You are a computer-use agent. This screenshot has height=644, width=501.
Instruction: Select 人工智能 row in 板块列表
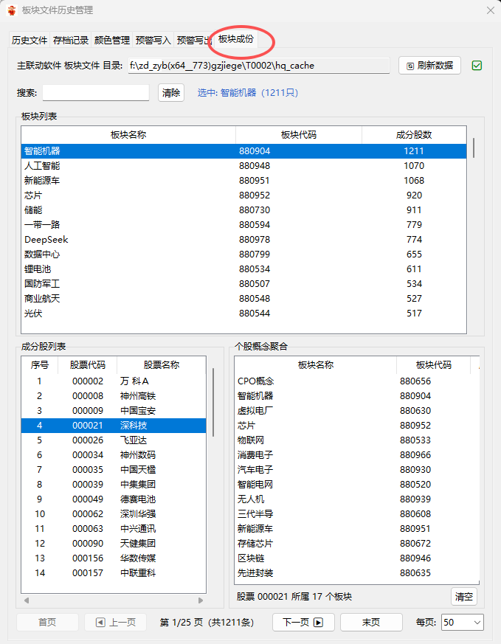click(243, 166)
